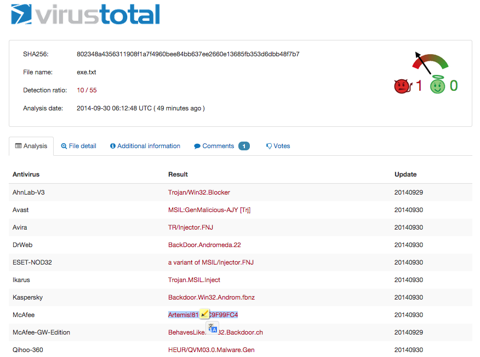The width and height of the screenshot is (480, 357).
Task: Click the Ikarus antivirus name
Action: pos(21,280)
